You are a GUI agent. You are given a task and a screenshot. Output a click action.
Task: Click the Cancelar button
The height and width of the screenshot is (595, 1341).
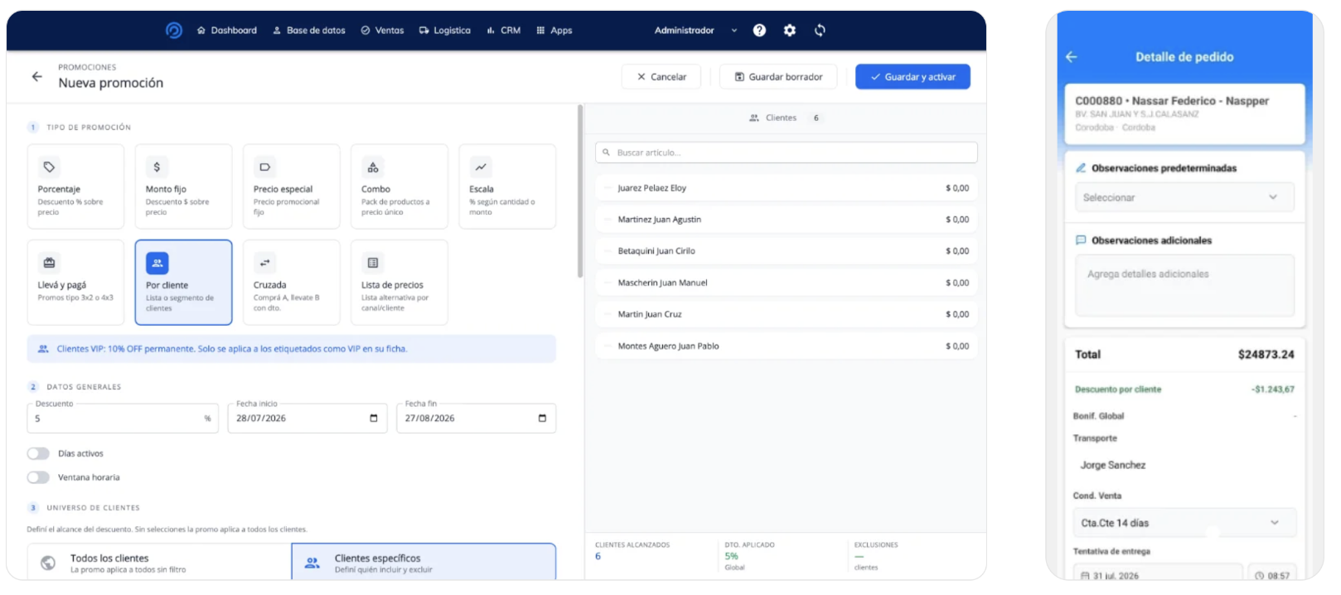661,77
